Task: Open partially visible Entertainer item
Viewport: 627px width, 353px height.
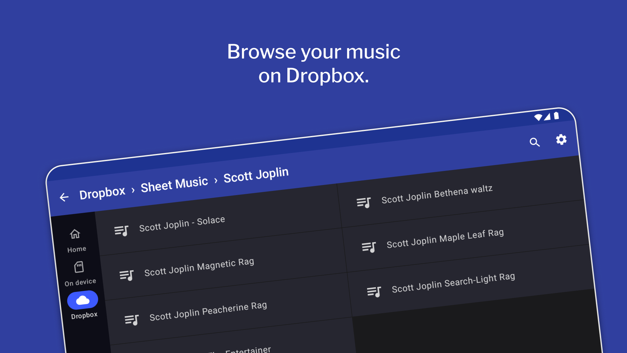Action: 248,350
